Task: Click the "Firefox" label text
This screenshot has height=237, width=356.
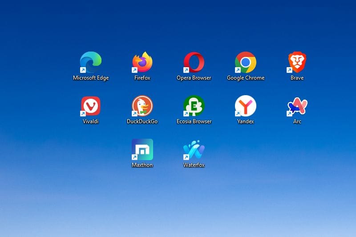Action: click(142, 78)
